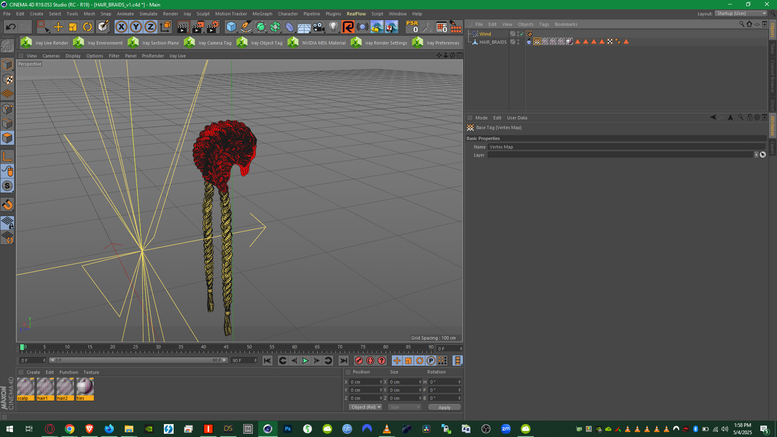777x437 pixels.
Task: Click the spinner on the current frame field
Action: [x=461, y=349]
